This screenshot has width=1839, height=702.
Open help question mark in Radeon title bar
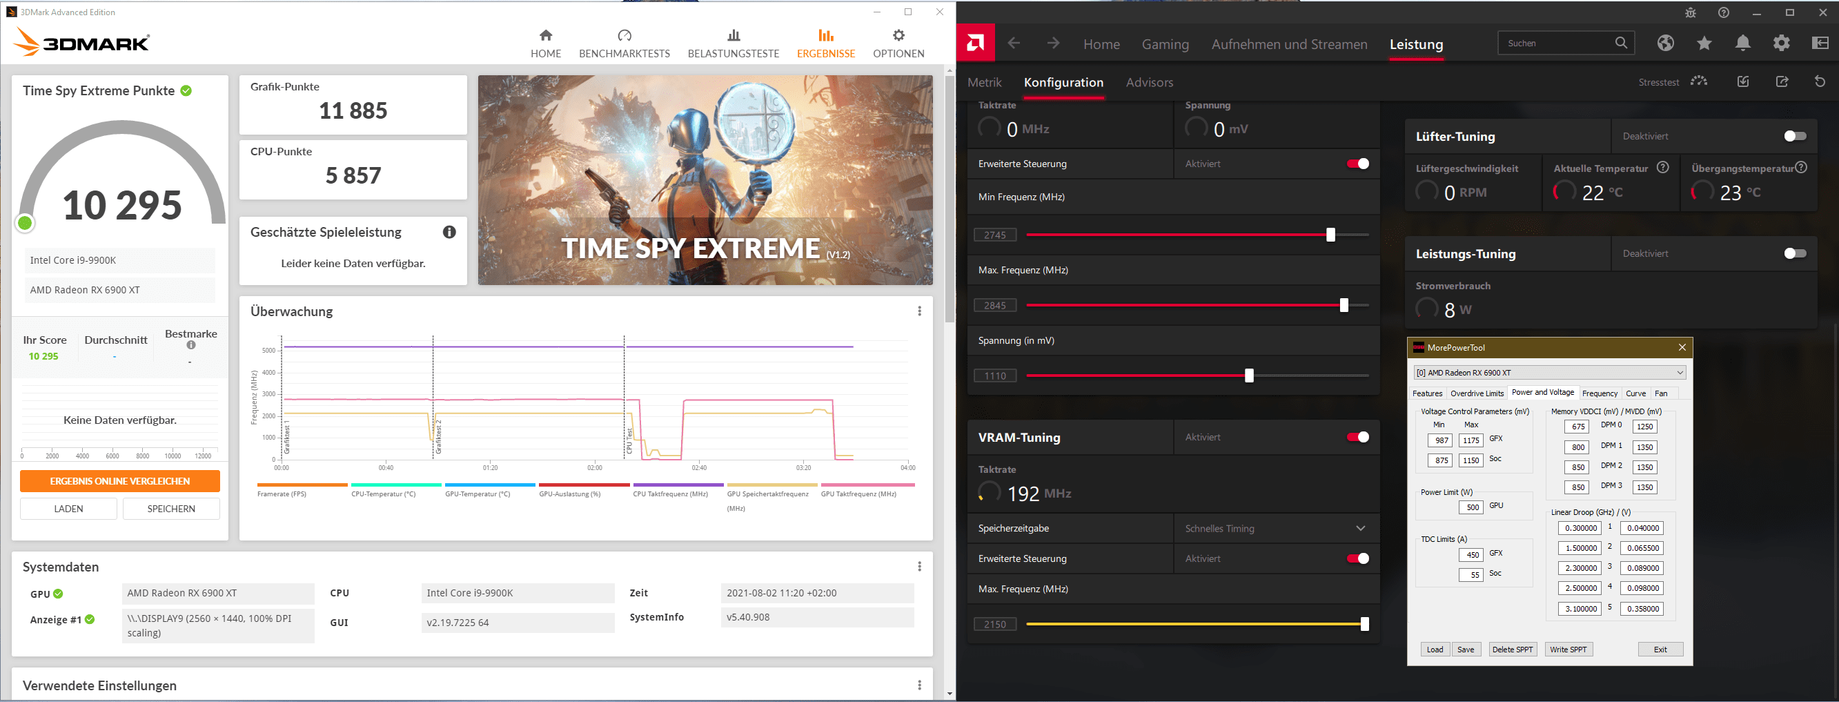pos(1723,13)
